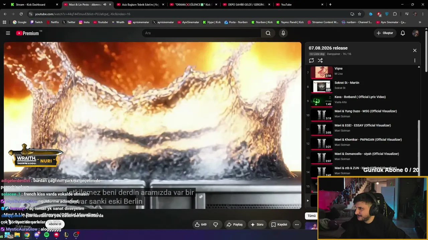The width and height of the screenshot is (428, 240).
Task: Open Google Chrome from taskbar
Action: (27, 235)
